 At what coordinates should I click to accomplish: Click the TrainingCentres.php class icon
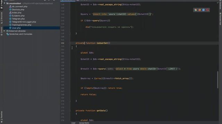tap(10, 25)
